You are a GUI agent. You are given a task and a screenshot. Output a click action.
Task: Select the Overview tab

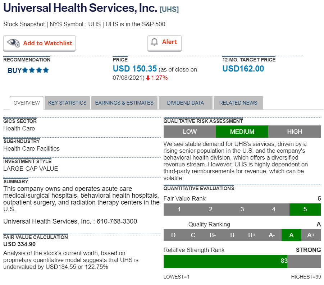(27, 103)
